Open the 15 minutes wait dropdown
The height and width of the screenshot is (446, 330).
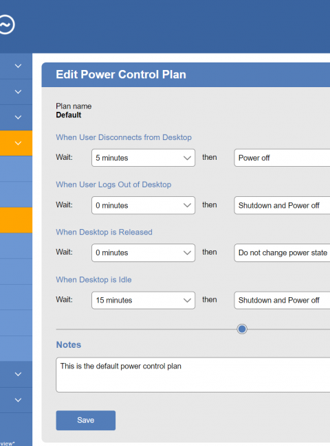[x=143, y=300]
